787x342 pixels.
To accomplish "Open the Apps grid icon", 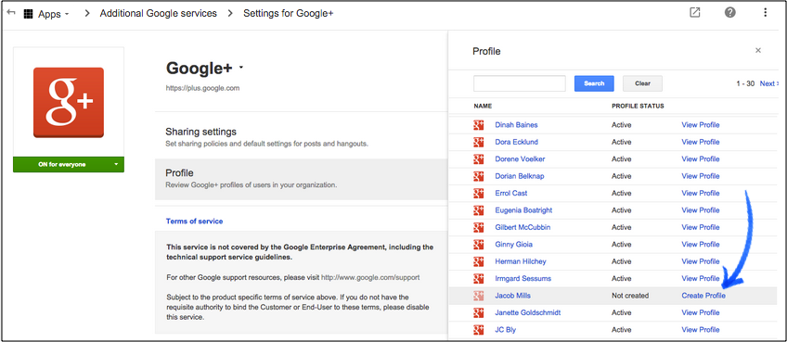I will (x=28, y=14).
